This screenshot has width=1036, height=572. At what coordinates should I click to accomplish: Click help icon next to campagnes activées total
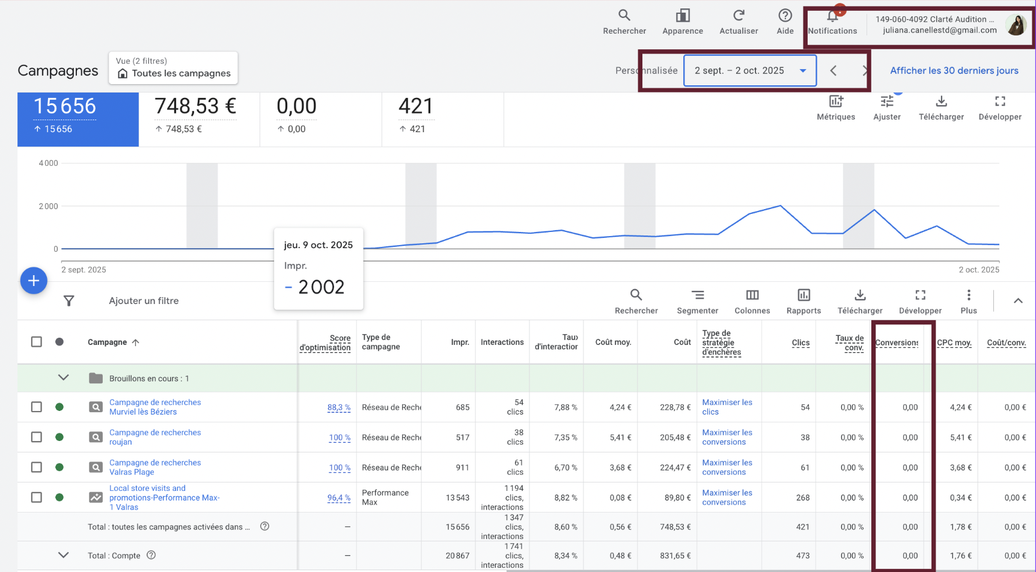(264, 526)
